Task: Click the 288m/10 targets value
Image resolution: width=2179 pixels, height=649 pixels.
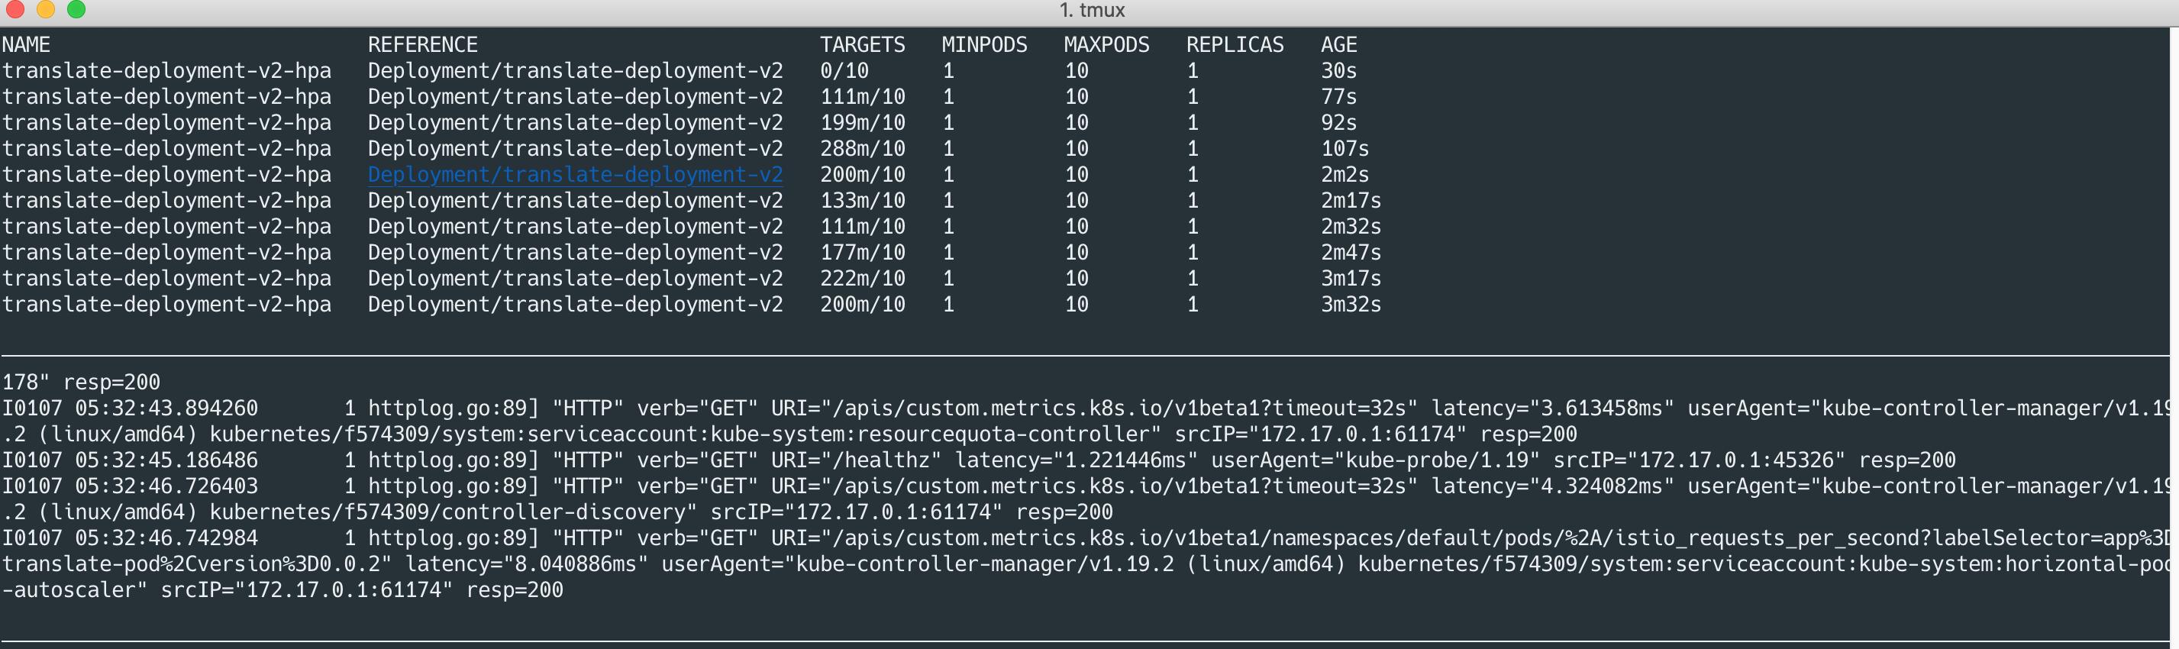Action: tap(862, 149)
